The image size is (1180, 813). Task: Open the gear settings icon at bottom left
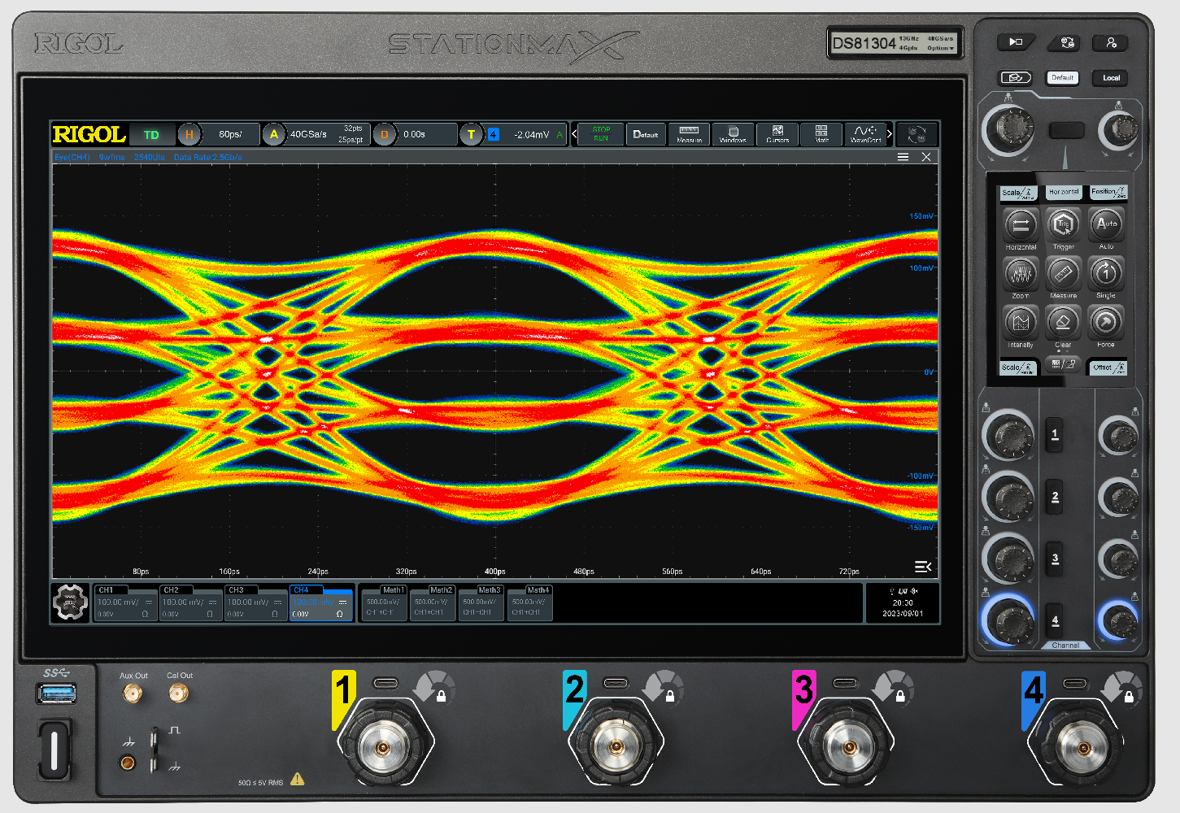70,602
